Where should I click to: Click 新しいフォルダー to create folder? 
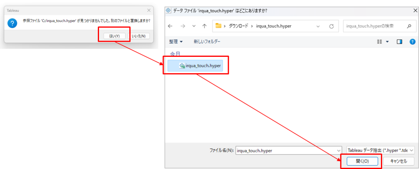point(207,42)
